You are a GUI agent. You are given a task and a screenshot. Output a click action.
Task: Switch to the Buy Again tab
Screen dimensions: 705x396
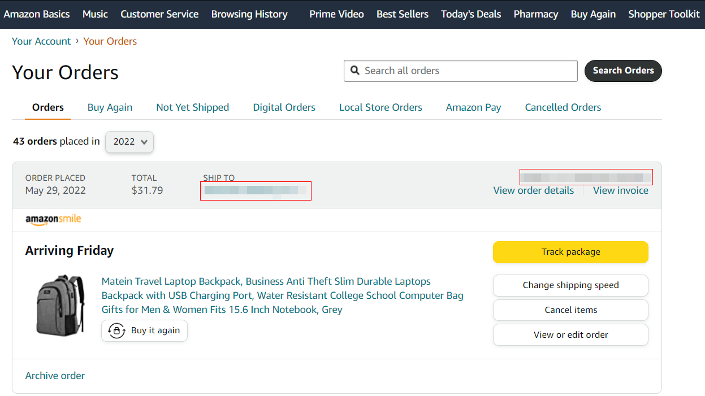[x=110, y=107]
